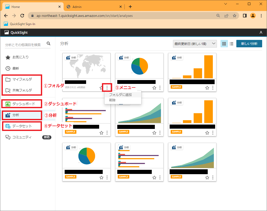Screen dimensions: 267x211
Task: Open コミュニティ in the sidebar
Action: point(18,137)
